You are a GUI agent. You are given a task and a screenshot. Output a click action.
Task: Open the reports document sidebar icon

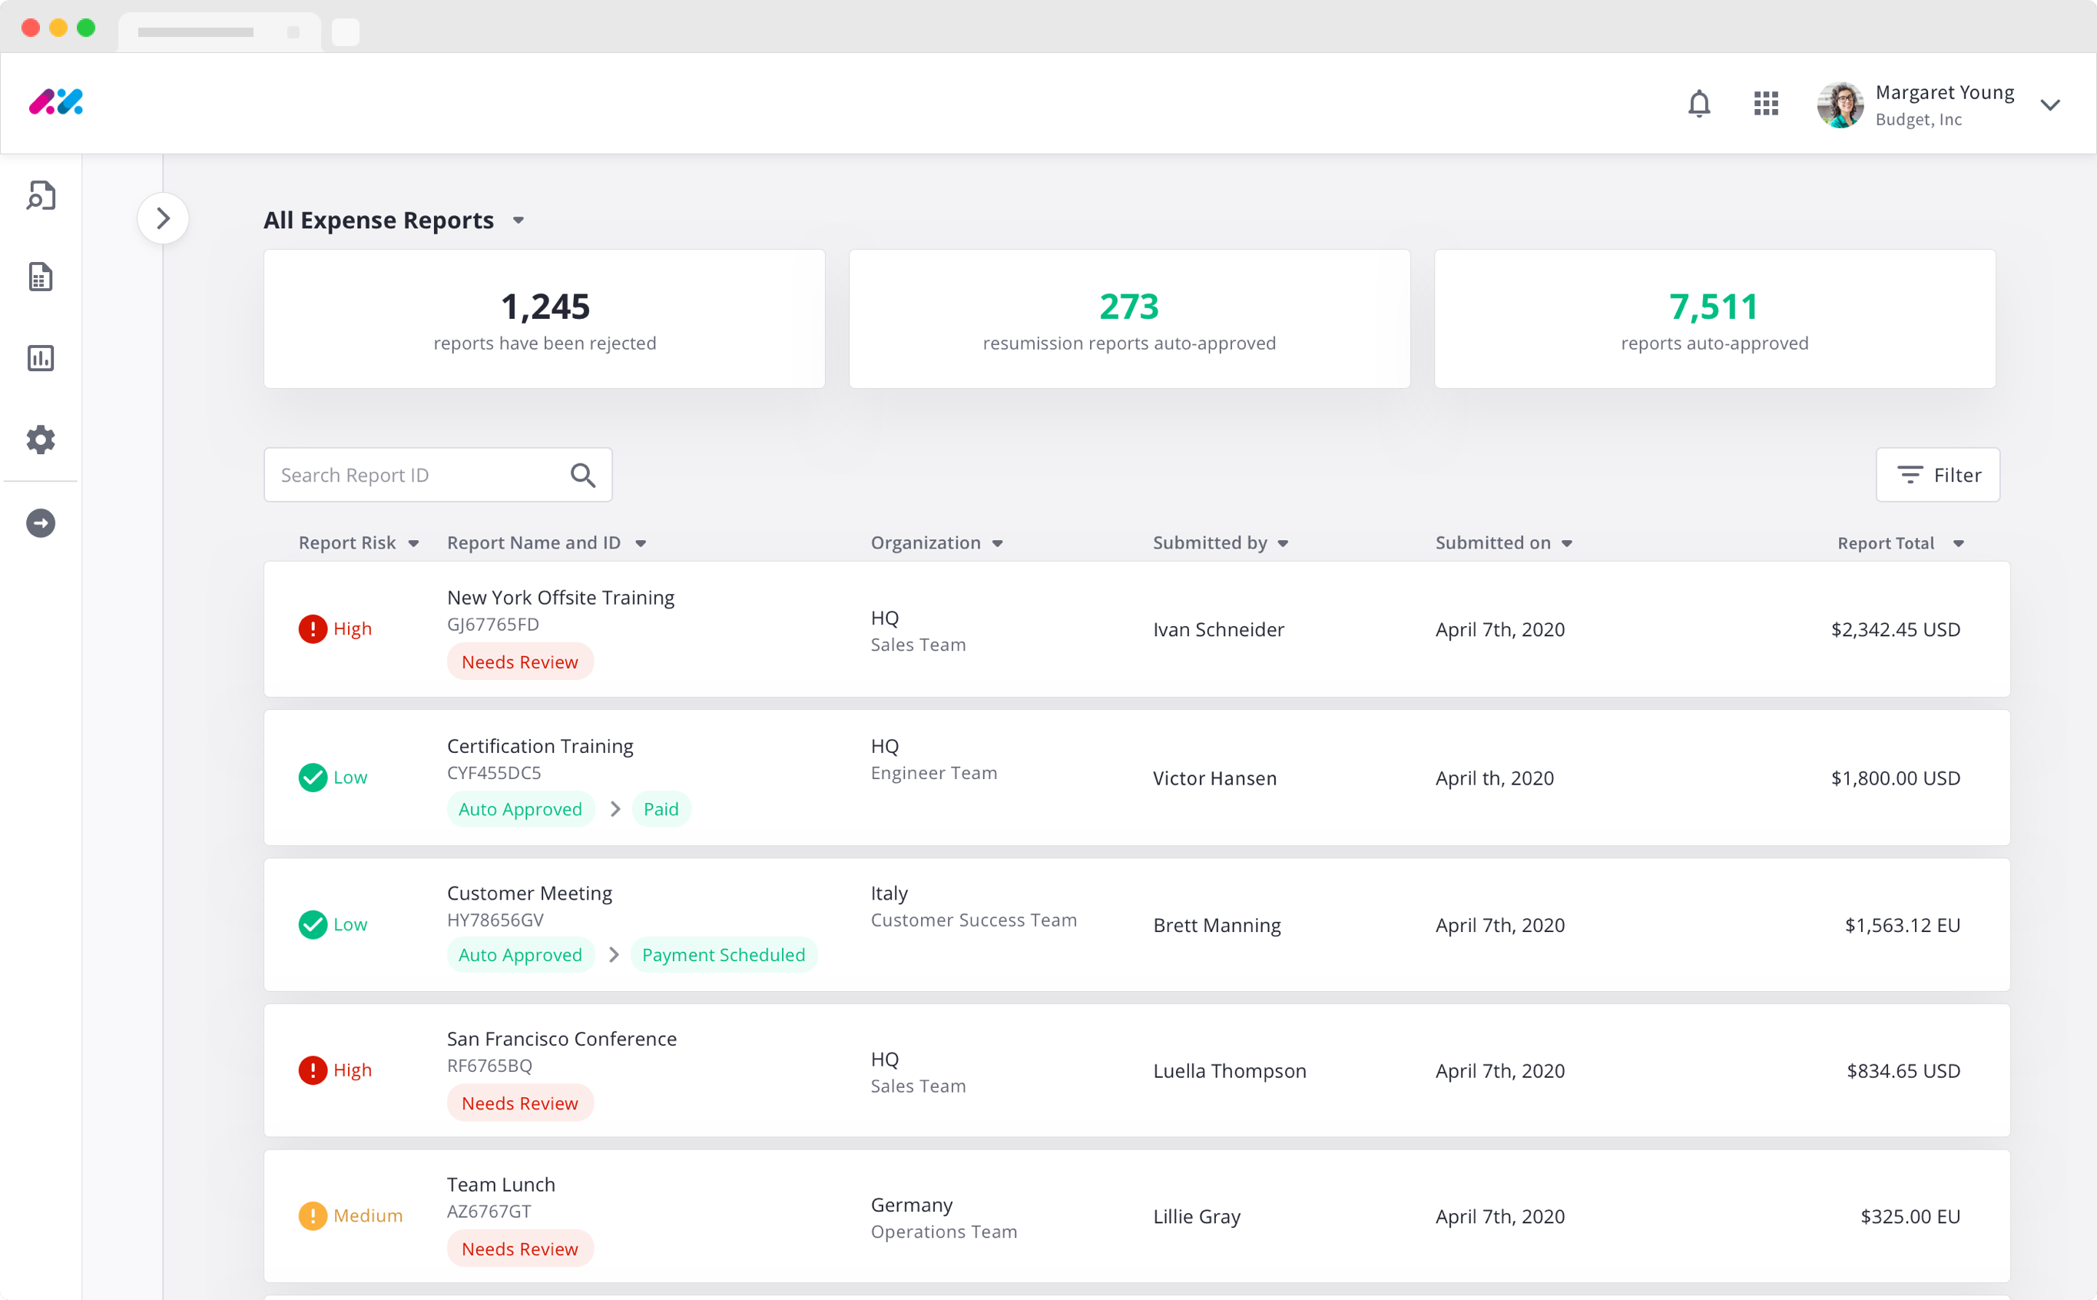(41, 277)
